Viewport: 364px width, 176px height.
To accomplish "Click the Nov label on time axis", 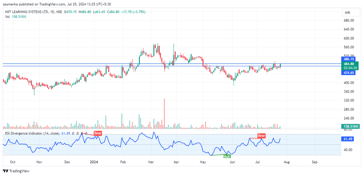I will click(39, 162).
